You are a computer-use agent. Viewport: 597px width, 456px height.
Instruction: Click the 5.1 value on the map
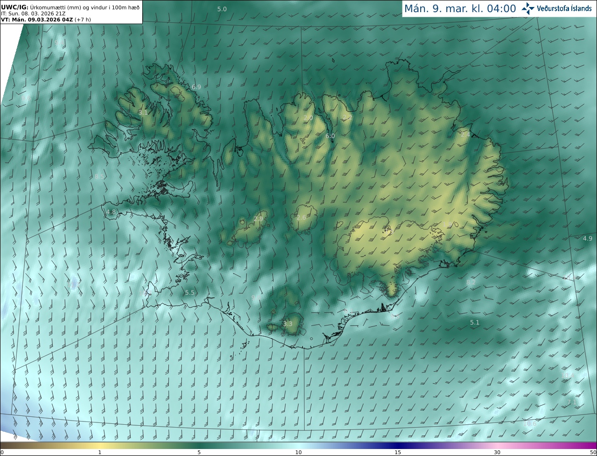475,323
